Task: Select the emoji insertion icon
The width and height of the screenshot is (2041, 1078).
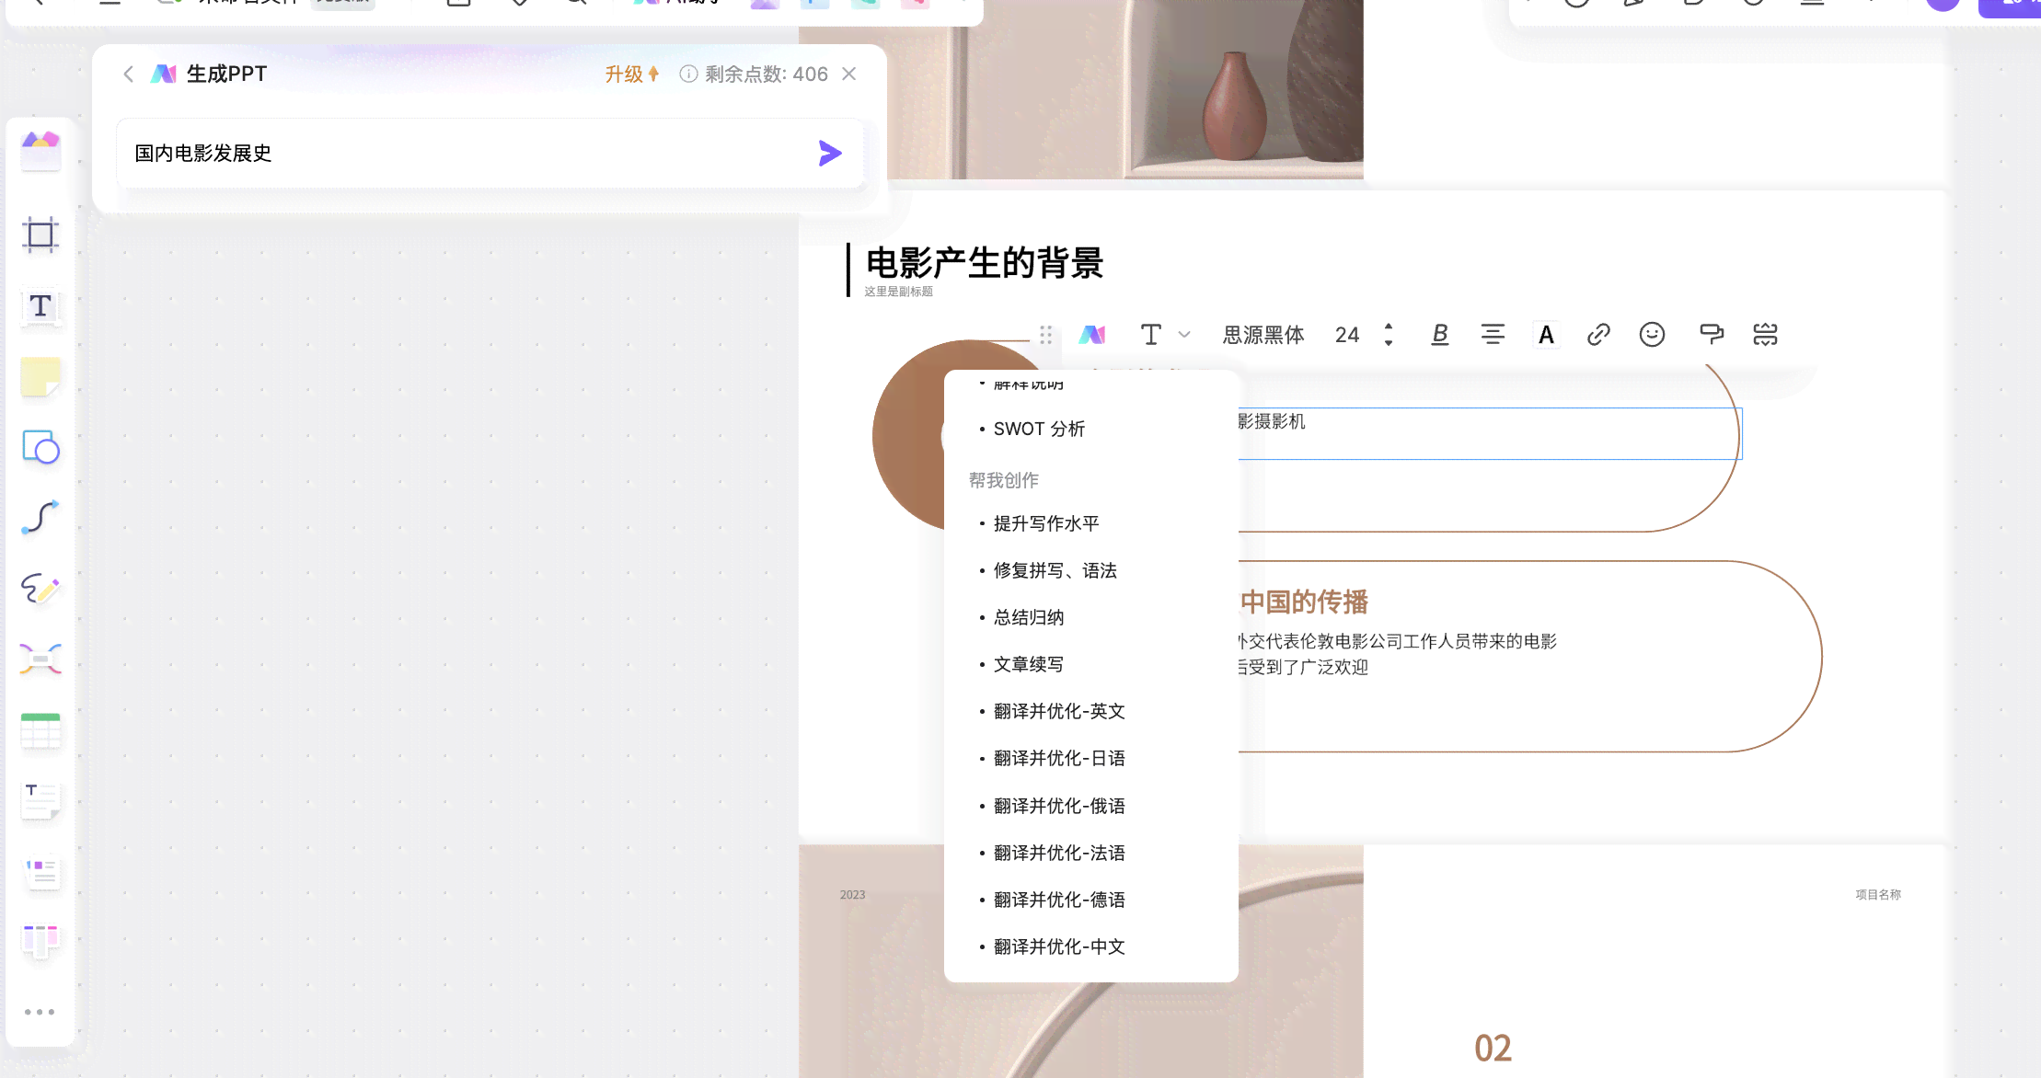Action: pos(1653,335)
